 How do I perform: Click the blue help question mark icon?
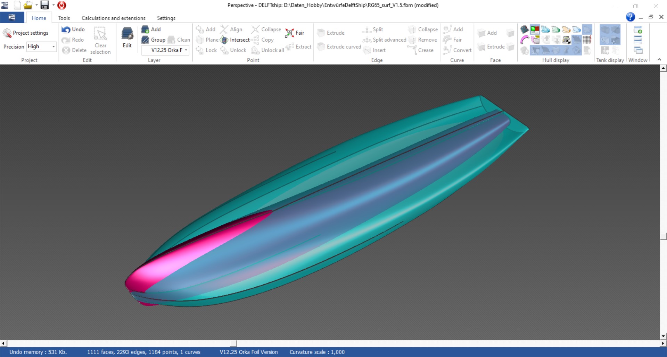tap(630, 17)
